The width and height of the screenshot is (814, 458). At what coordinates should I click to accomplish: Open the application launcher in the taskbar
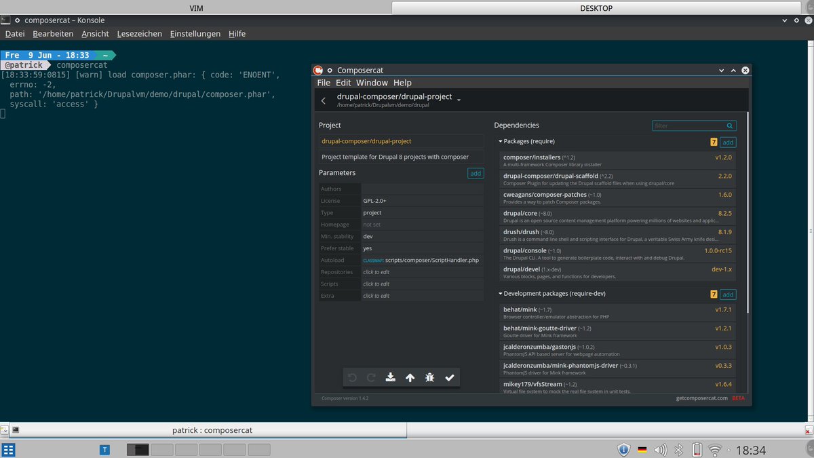coord(8,450)
